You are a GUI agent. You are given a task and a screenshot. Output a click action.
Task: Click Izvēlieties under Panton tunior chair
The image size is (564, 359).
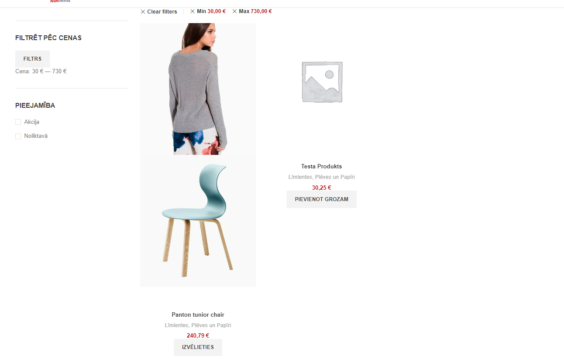click(198, 347)
